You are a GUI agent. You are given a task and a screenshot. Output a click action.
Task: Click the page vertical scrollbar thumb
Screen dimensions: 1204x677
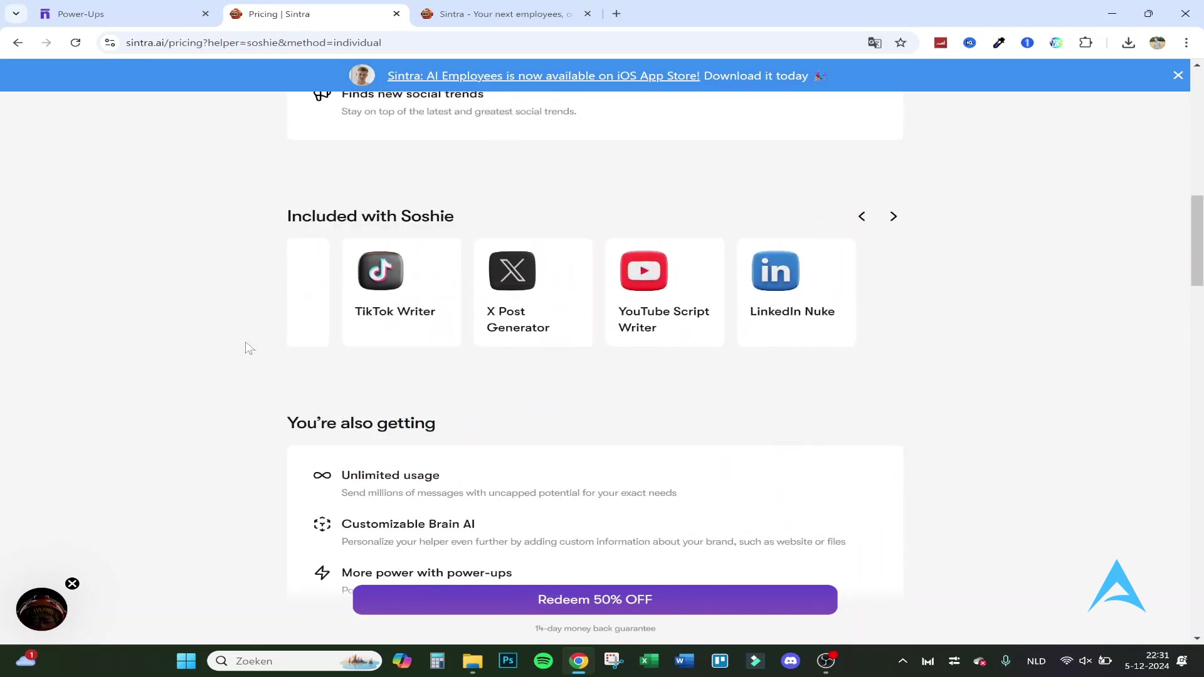click(1197, 241)
